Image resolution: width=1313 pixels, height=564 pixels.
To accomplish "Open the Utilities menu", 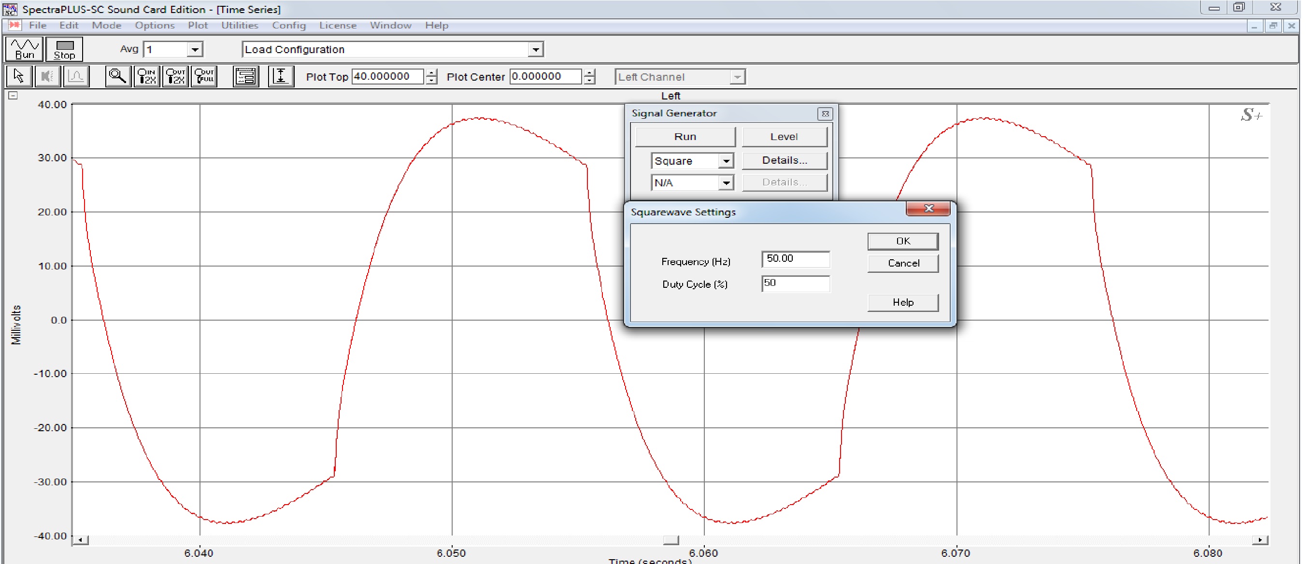I will tap(240, 26).
